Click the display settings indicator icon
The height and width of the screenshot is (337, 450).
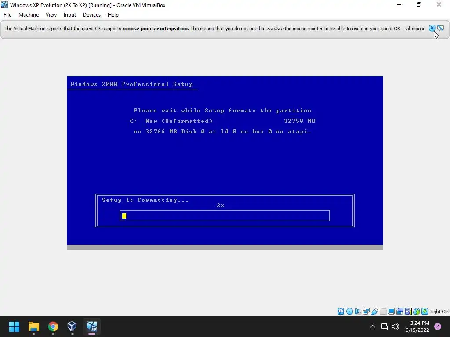[x=391, y=312]
